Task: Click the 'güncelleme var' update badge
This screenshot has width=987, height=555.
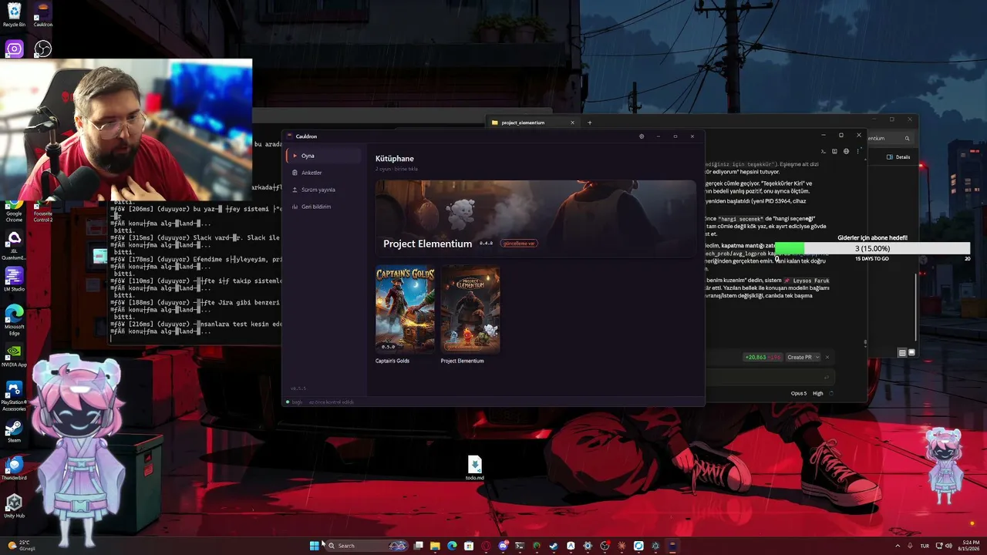Action: pos(519,244)
